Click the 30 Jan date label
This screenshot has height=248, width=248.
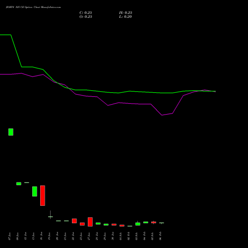coord(113,236)
